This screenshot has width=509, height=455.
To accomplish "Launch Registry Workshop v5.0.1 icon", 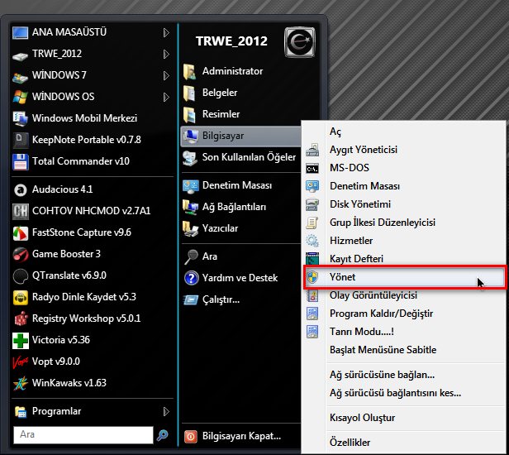I will coord(21,318).
